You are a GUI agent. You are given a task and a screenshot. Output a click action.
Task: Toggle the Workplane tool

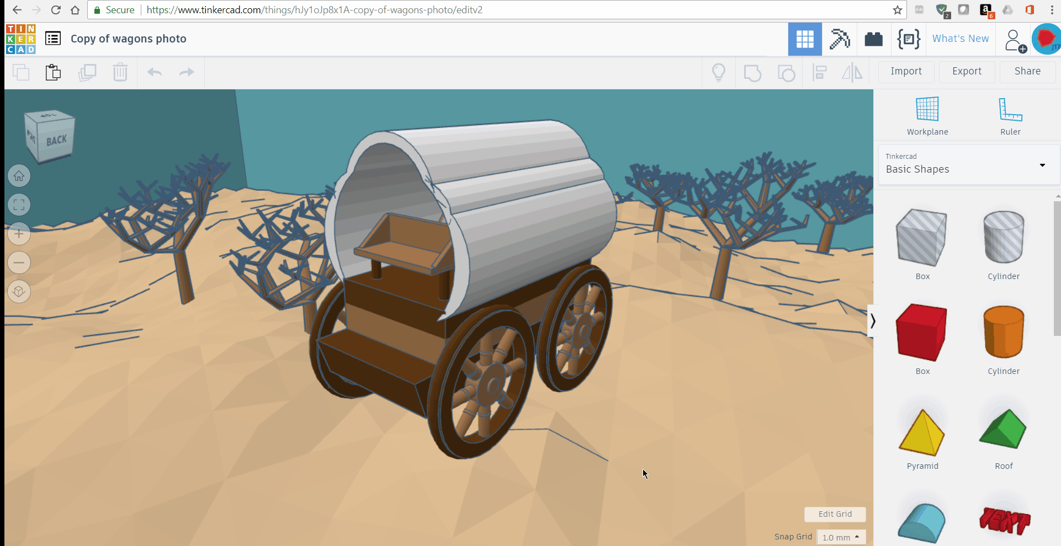[x=927, y=115]
